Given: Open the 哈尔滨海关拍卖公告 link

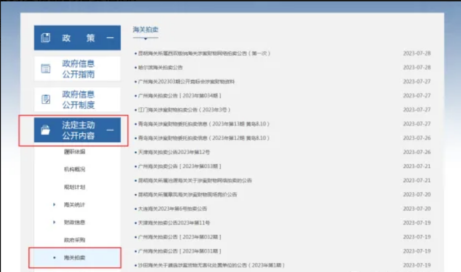Looking at the screenshot, I should coord(160,68).
